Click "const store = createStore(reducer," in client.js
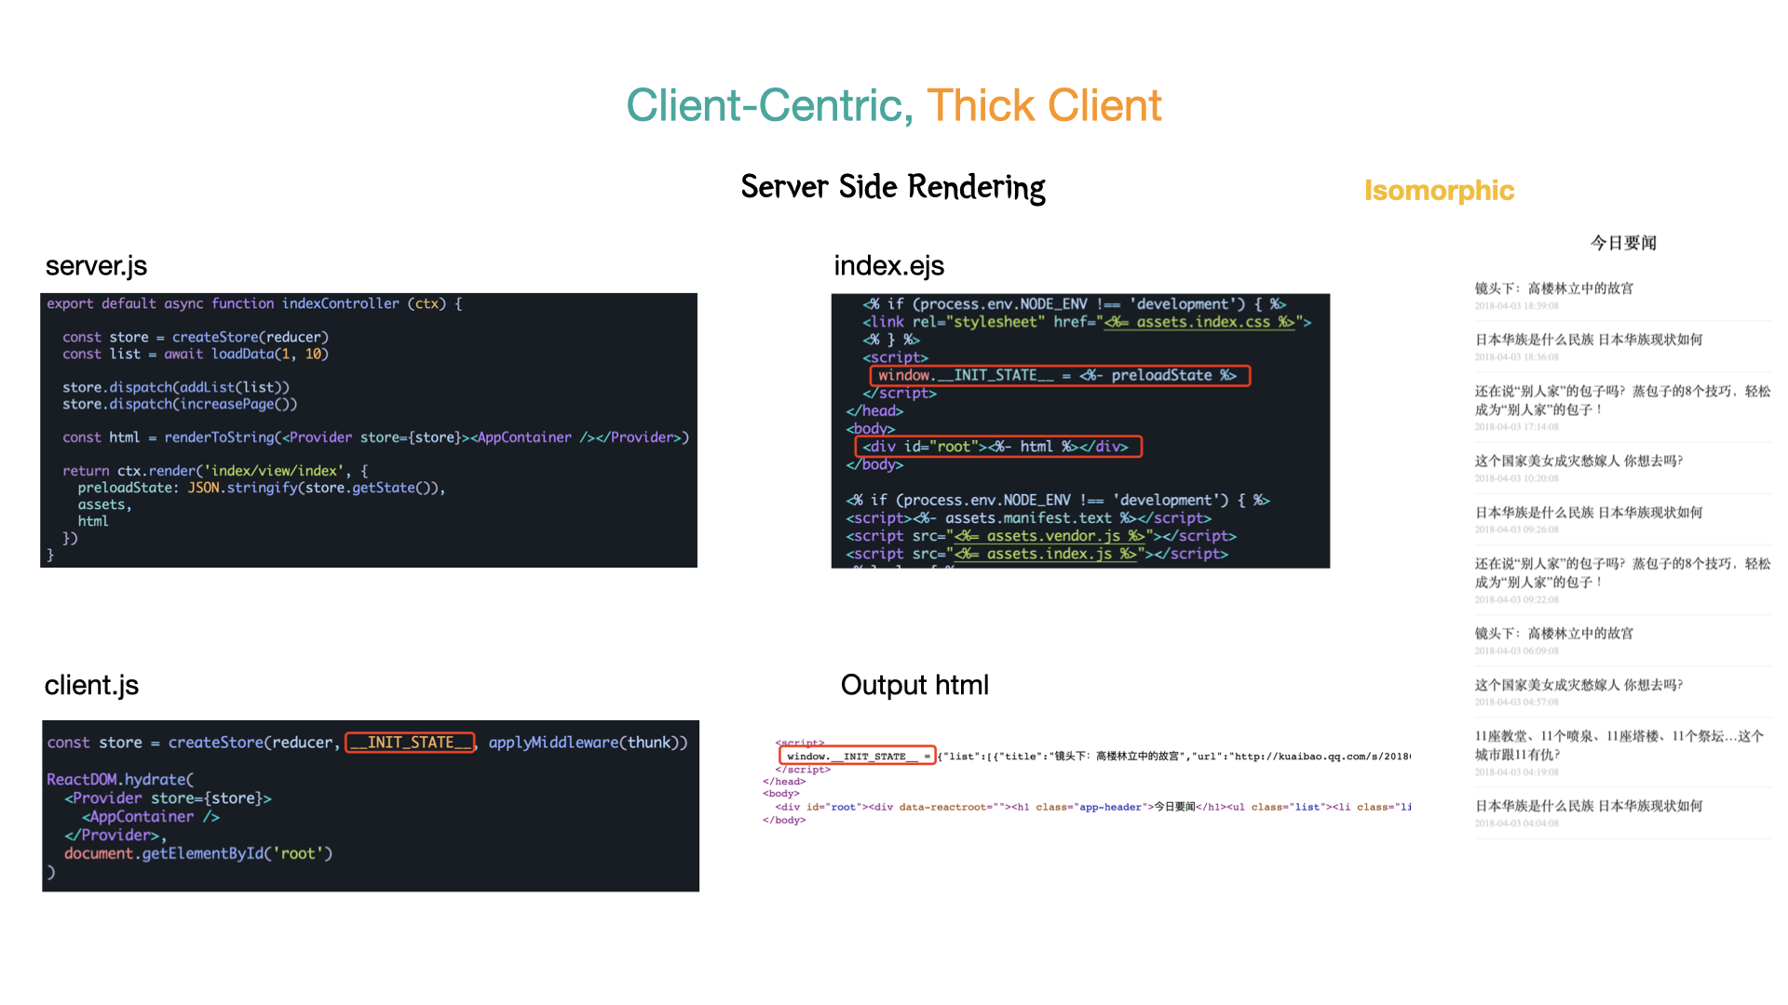1788x1005 pixels. point(194,743)
